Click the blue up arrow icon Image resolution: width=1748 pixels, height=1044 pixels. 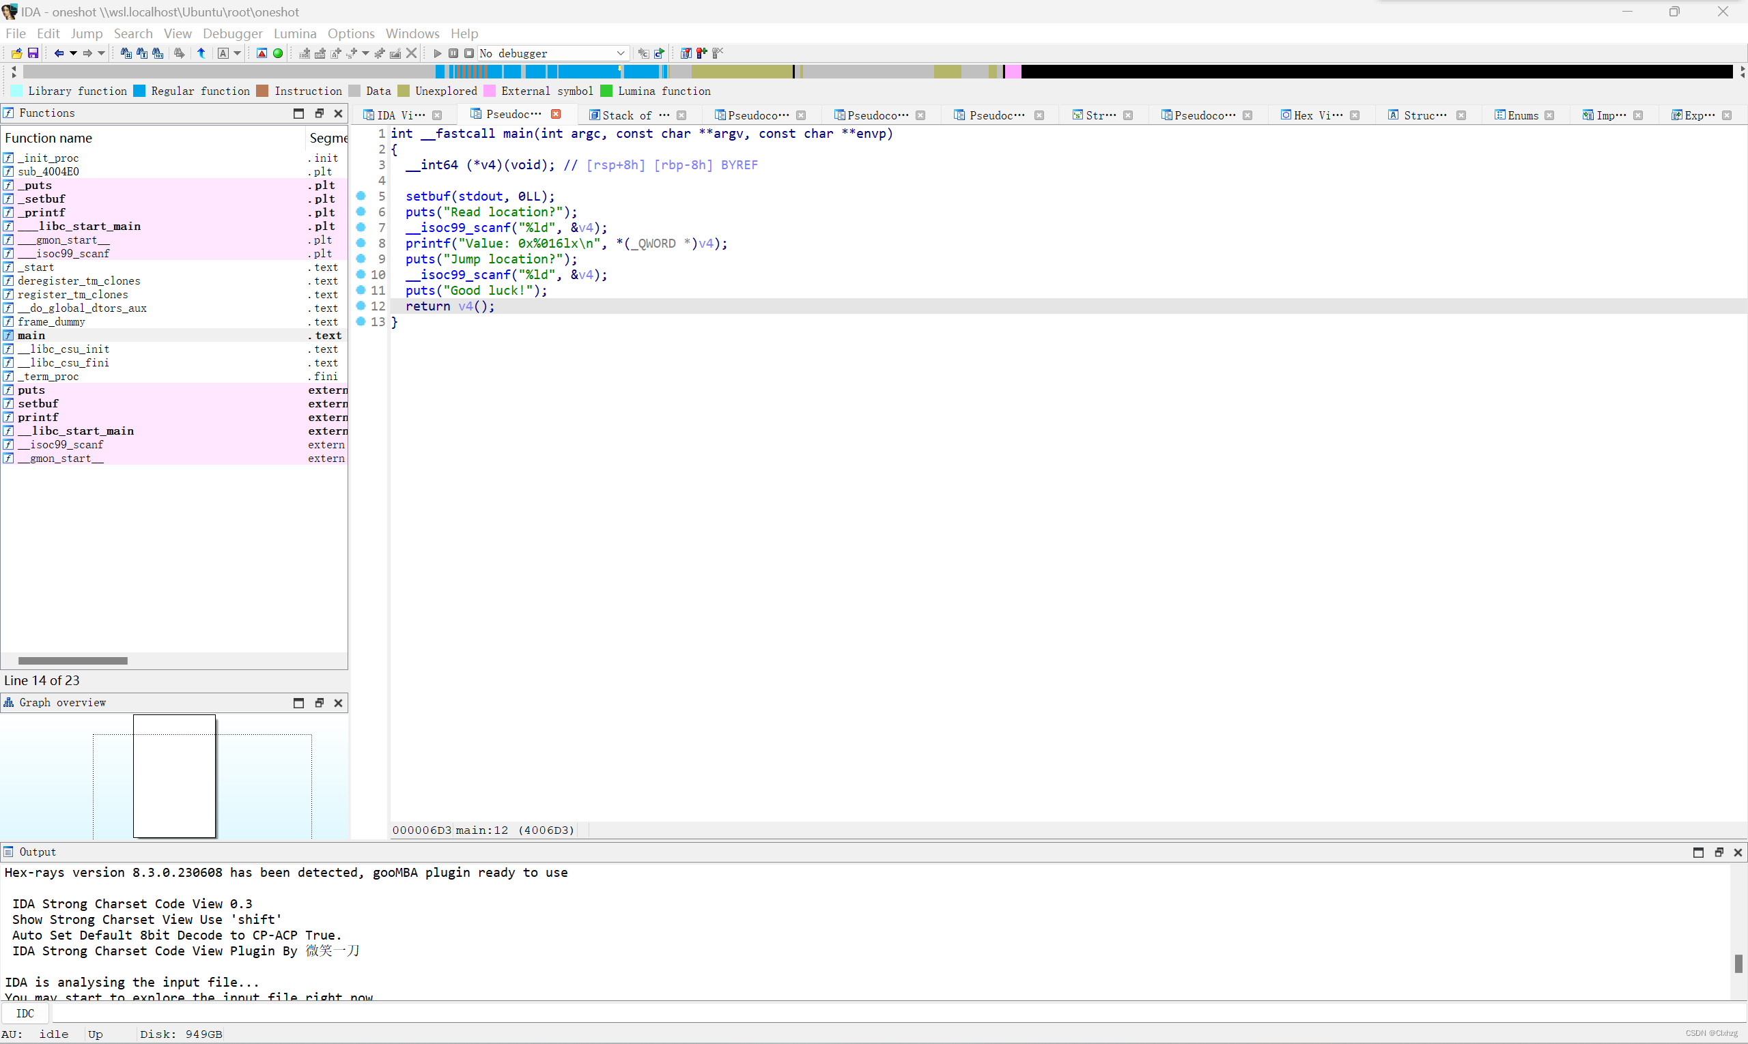[x=201, y=53]
